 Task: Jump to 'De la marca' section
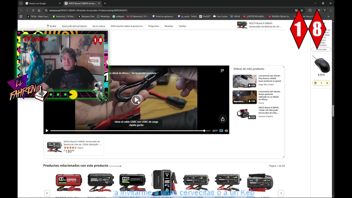click(x=99, y=26)
